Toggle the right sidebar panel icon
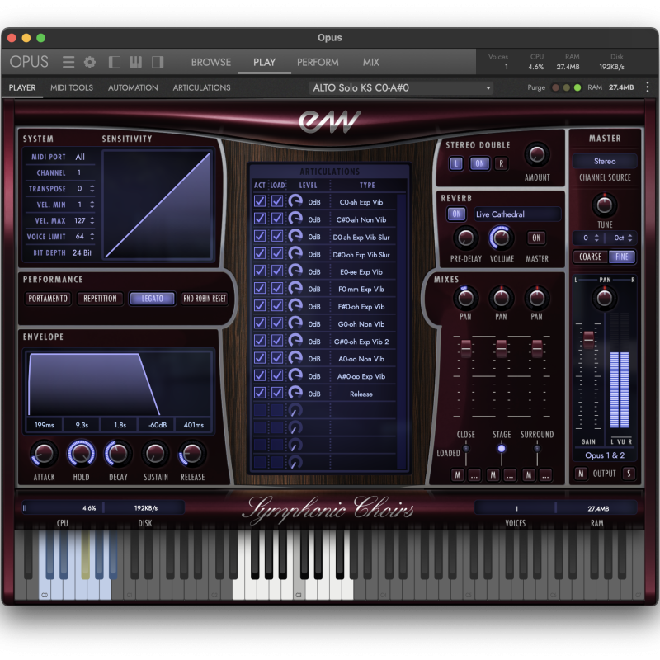Viewport: 660px width, 660px height. click(158, 63)
